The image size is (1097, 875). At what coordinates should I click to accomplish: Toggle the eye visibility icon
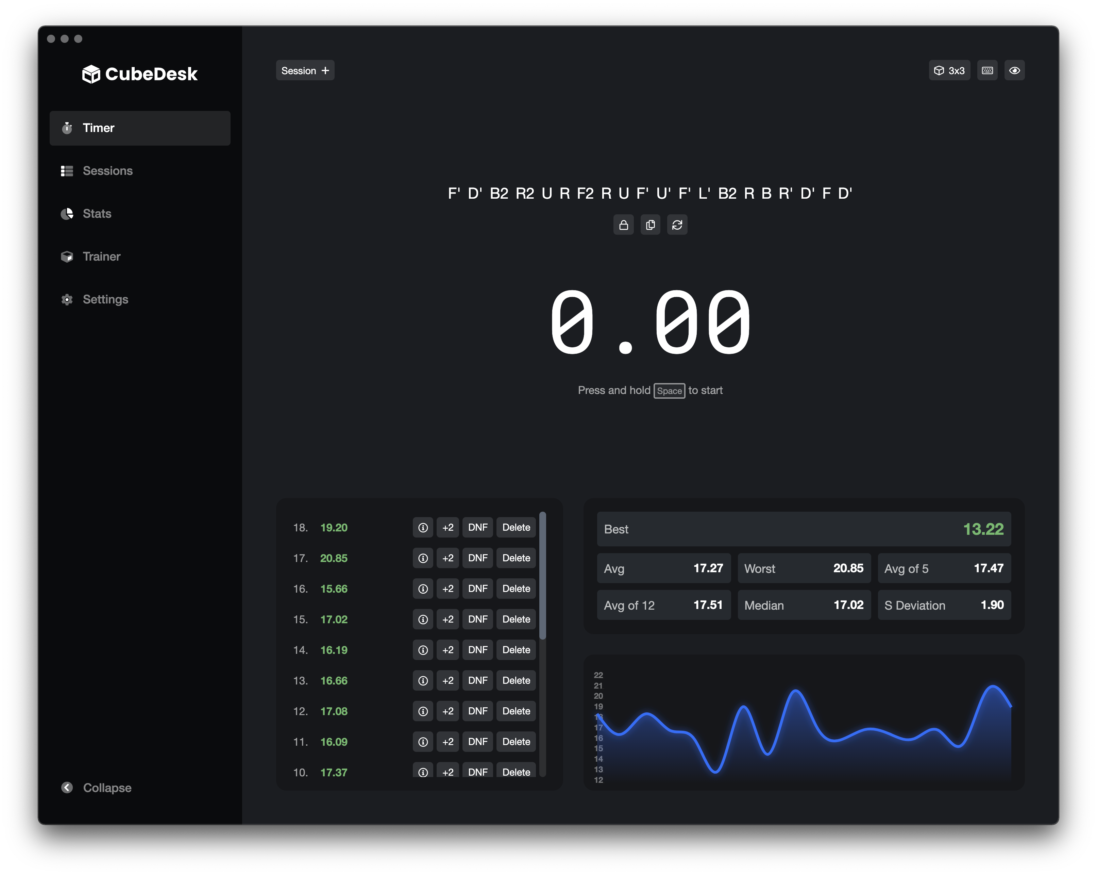pyautogui.click(x=1014, y=71)
